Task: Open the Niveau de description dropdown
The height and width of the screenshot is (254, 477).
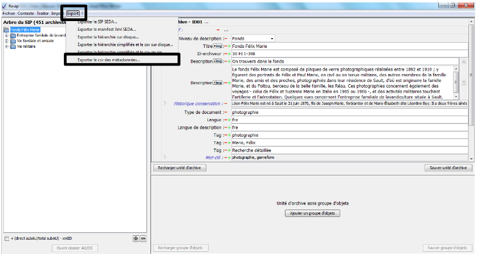Action: tap(272, 38)
